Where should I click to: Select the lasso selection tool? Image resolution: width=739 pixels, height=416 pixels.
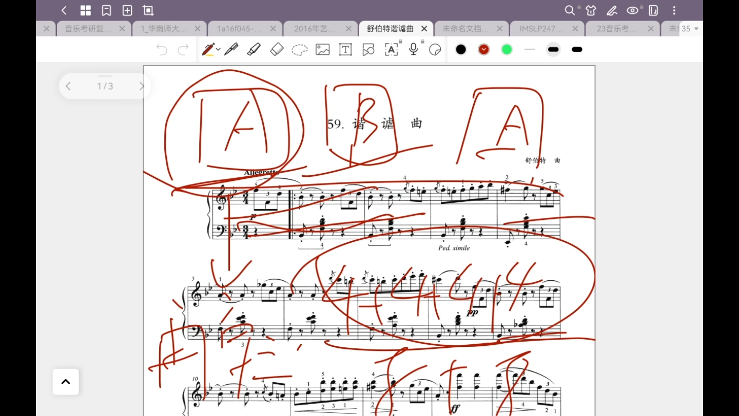(300, 50)
